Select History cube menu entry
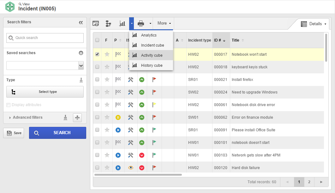This screenshot has height=193, width=335. point(151,65)
